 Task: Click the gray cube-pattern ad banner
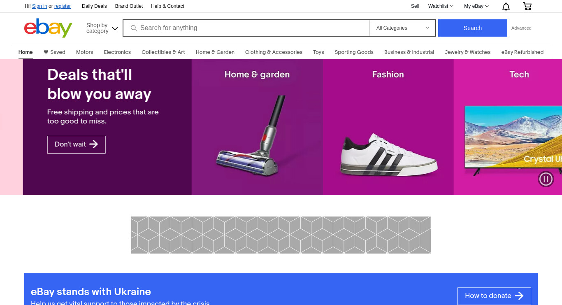(281, 235)
